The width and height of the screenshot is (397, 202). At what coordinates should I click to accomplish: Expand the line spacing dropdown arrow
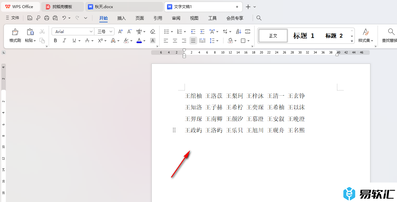[x=217, y=41]
